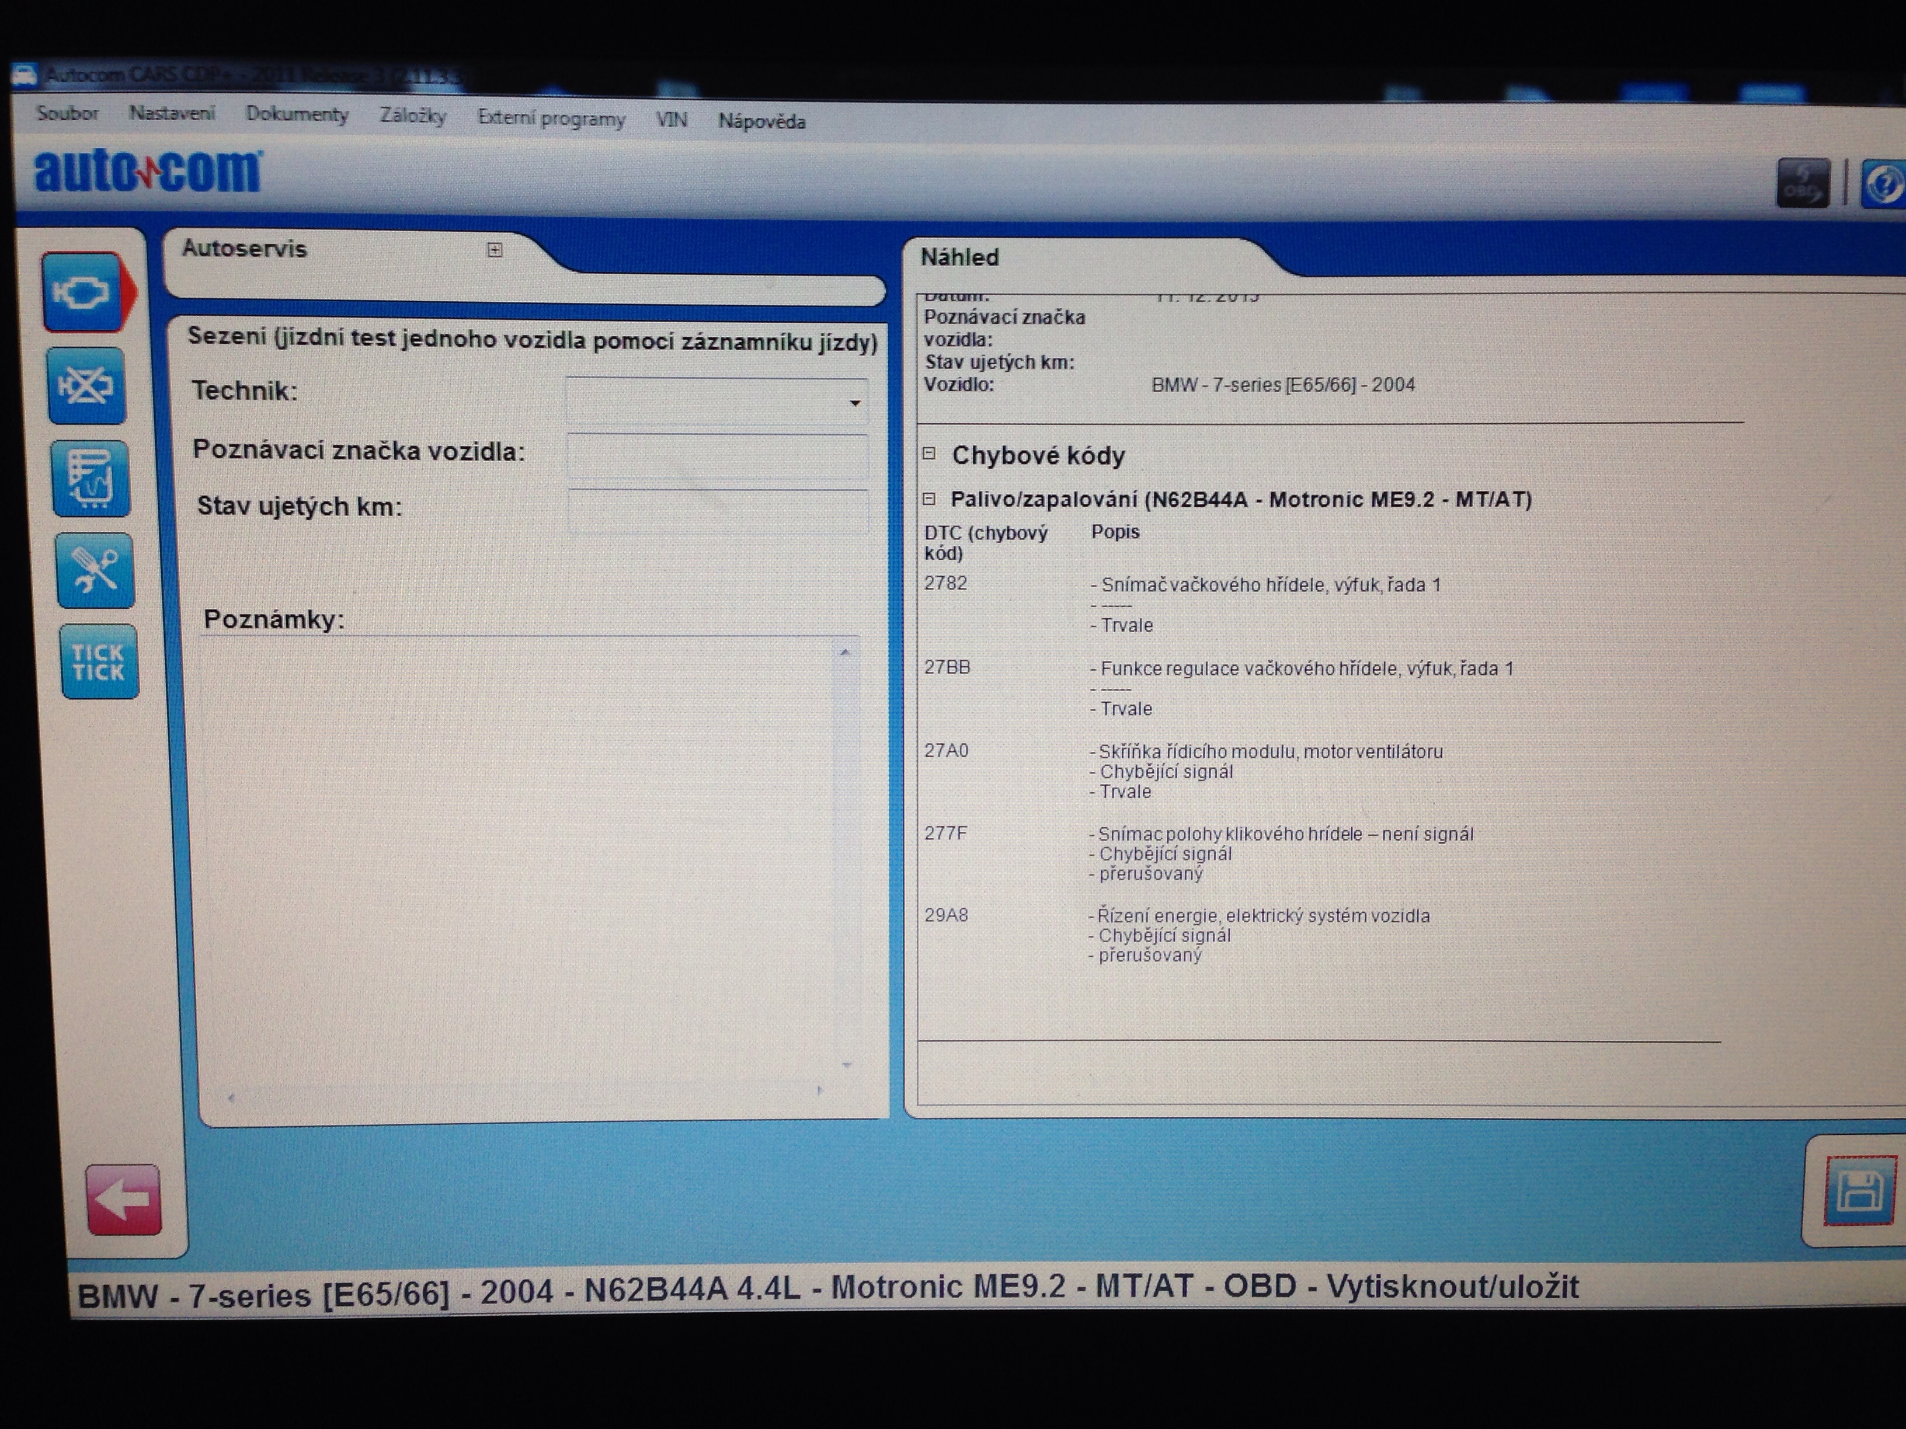Open the real-time data graph sidebar icon
Image resolution: width=1906 pixels, height=1429 pixels.
pos(91,479)
